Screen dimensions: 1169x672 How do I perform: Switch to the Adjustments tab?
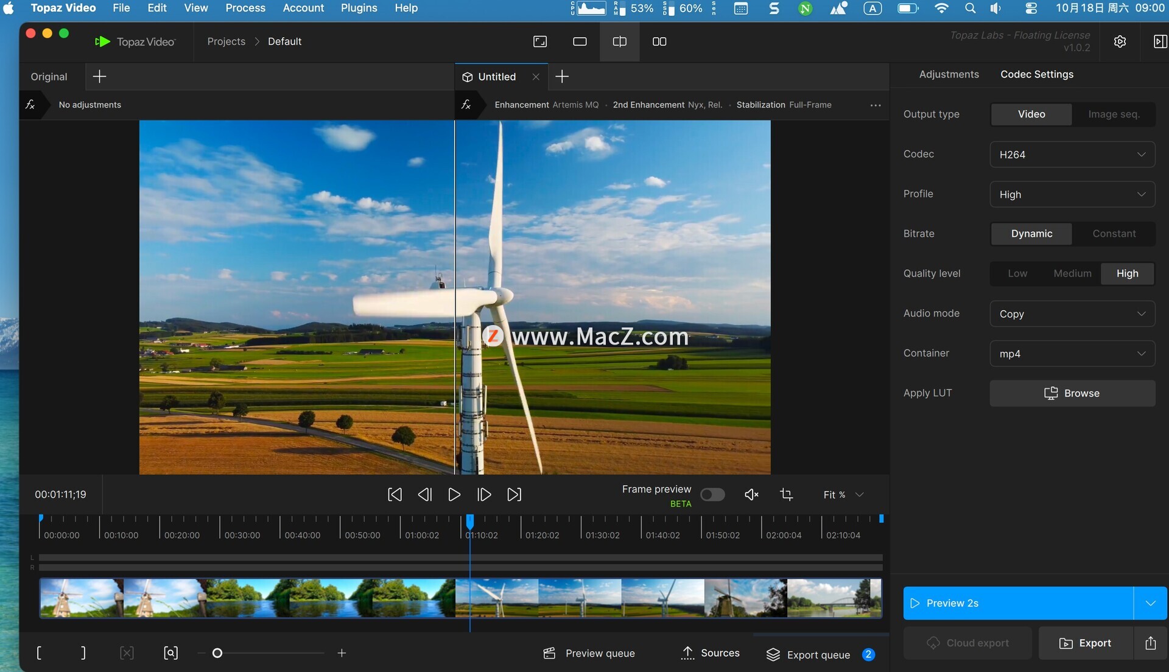(949, 74)
